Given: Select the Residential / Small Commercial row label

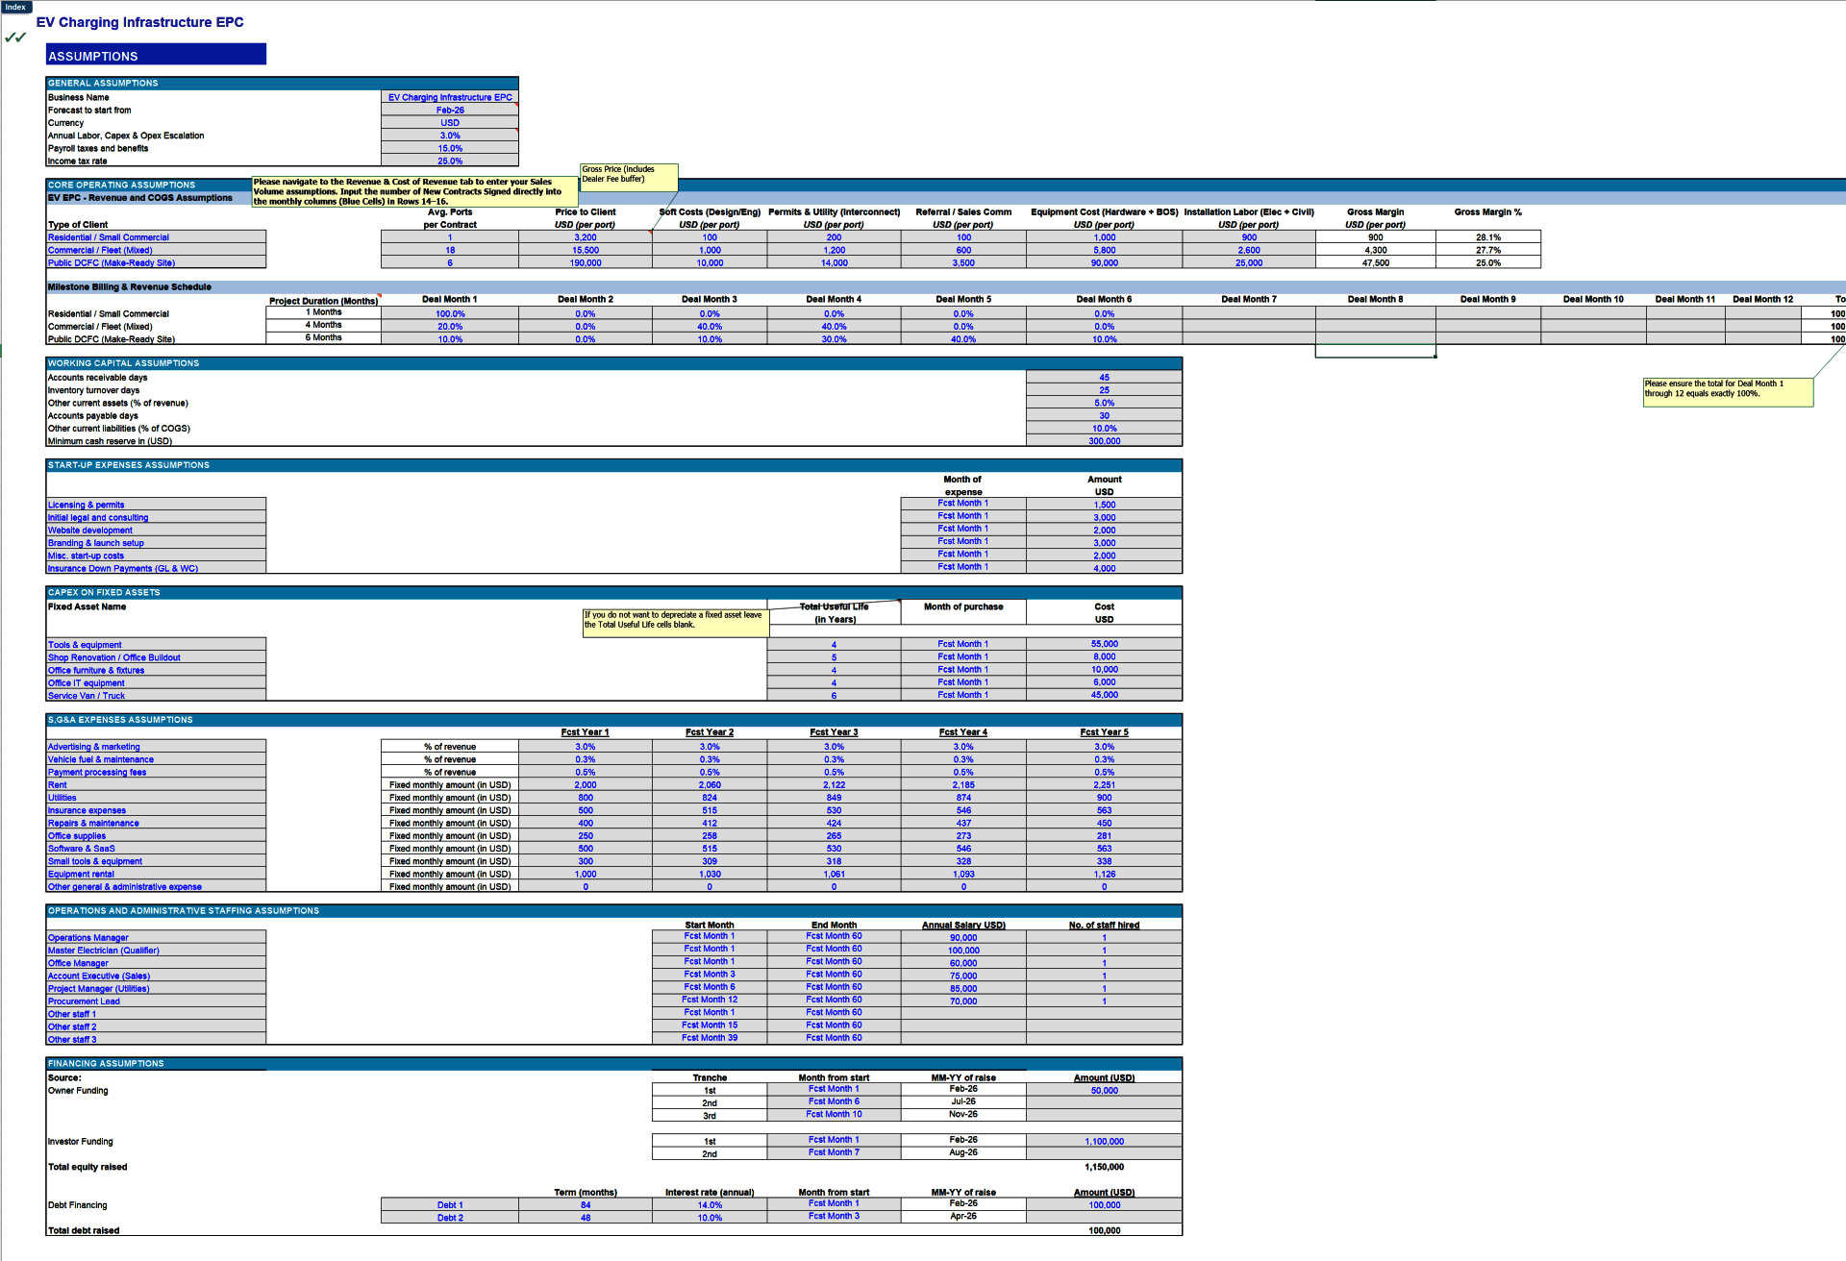Looking at the screenshot, I should tap(109, 237).
